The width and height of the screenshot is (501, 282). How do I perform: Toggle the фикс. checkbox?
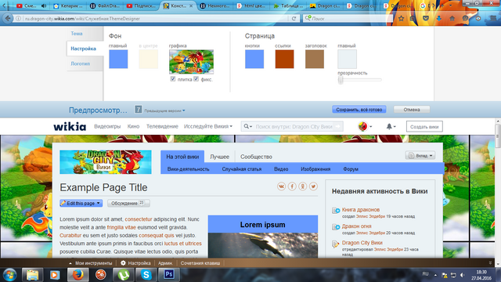tap(196, 79)
